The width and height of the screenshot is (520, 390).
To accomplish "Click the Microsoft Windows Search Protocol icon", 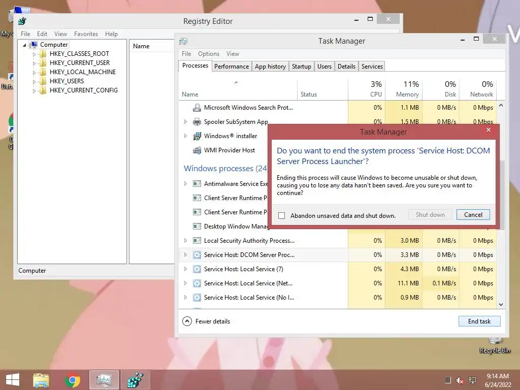I will pos(197,108).
